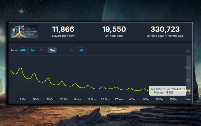Click the '330,723' all-time peak value
Viewport: 201px width, 126px height.
click(x=165, y=29)
